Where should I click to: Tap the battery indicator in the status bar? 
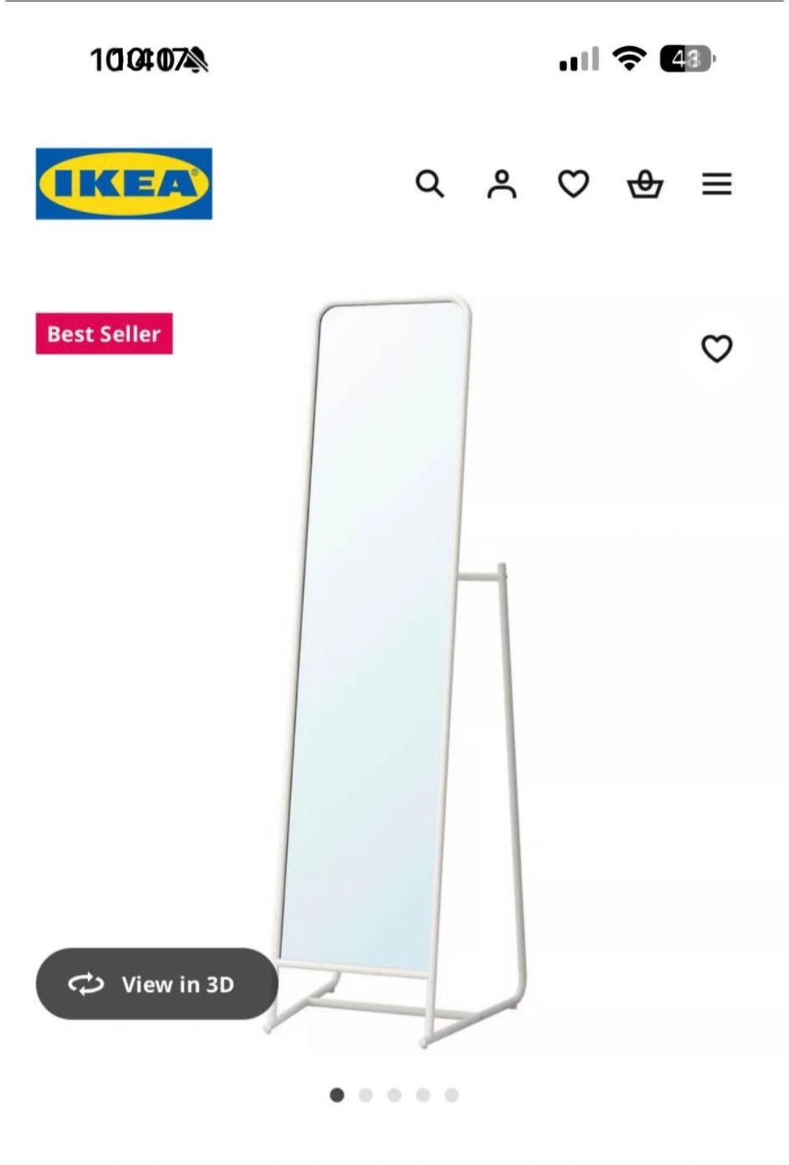pyautogui.click(x=687, y=58)
